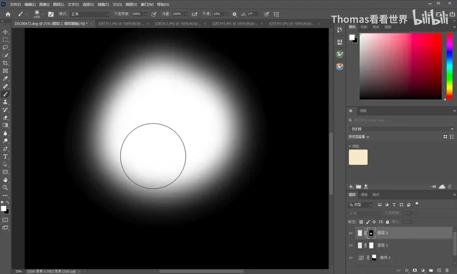Expand the opacity 100% dropdown
457x274 pixels.
[146, 14]
